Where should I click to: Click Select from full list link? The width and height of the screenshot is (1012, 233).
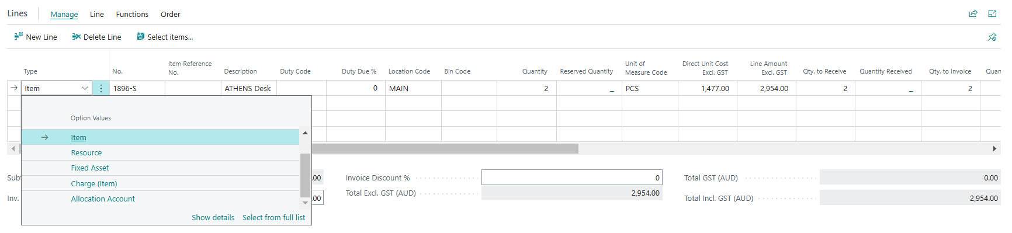click(273, 217)
